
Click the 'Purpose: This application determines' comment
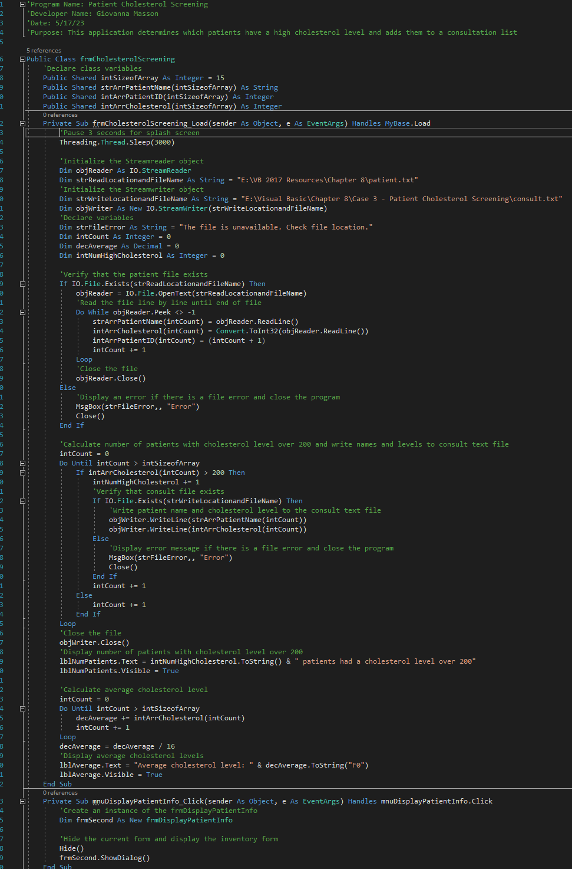click(x=272, y=32)
